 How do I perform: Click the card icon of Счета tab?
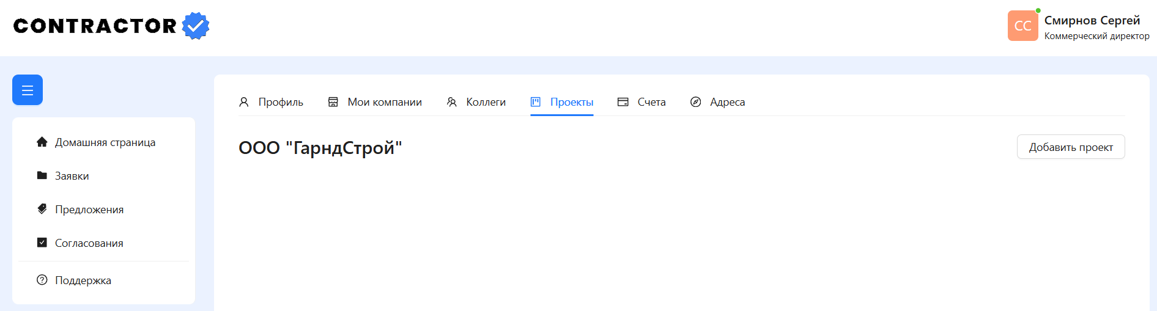pos(623,102)
